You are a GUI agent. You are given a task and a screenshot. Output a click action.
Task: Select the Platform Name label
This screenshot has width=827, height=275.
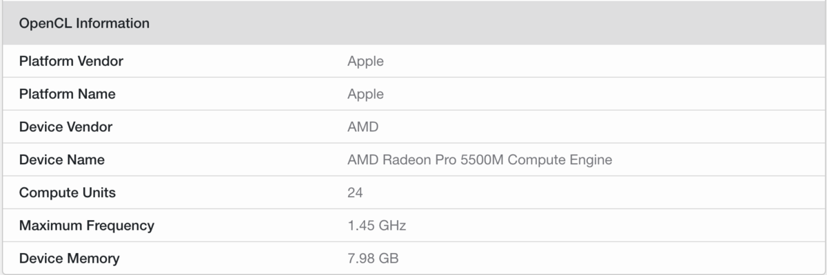67,94
